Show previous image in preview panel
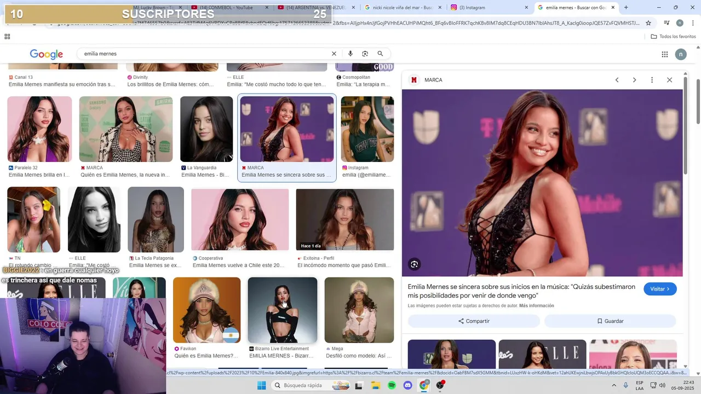Viewport: 701px width, 394px height. point(617,80)
